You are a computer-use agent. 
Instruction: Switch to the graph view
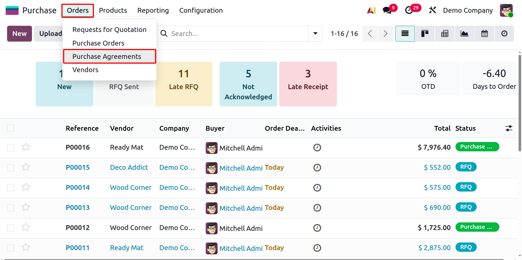click(x=464, y=33)
